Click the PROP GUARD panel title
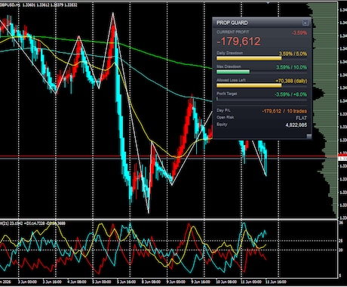Screen dimensions: 347x287 pos(232,23)
